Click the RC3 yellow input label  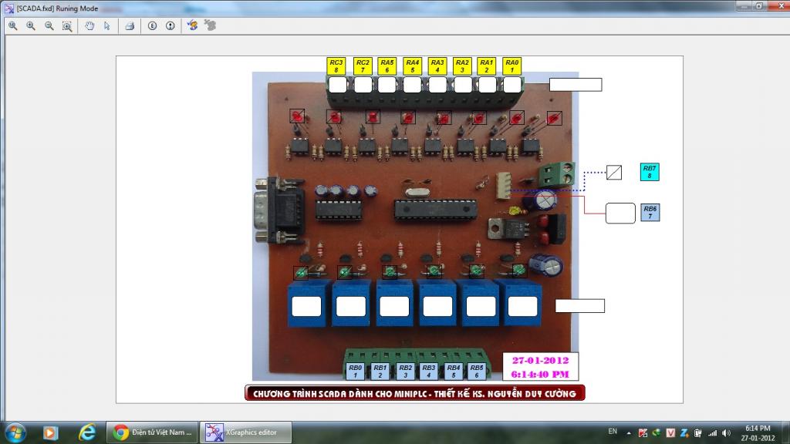tap(336, 66)
